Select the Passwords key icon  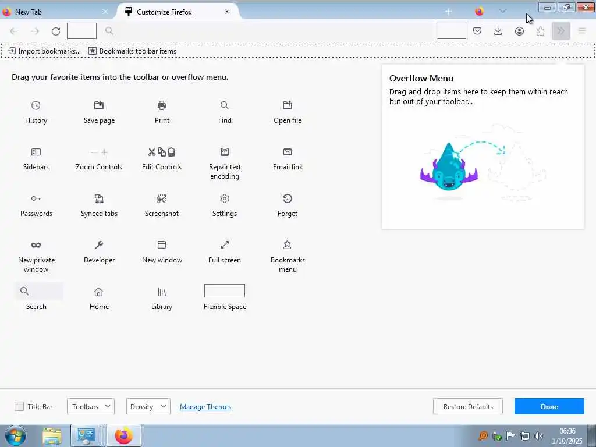click(x=36, y=198)
